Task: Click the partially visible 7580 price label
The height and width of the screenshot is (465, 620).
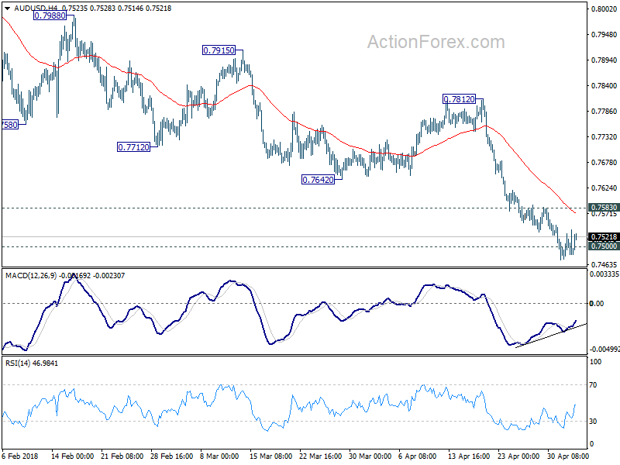Action: click(x=10, y=125)
